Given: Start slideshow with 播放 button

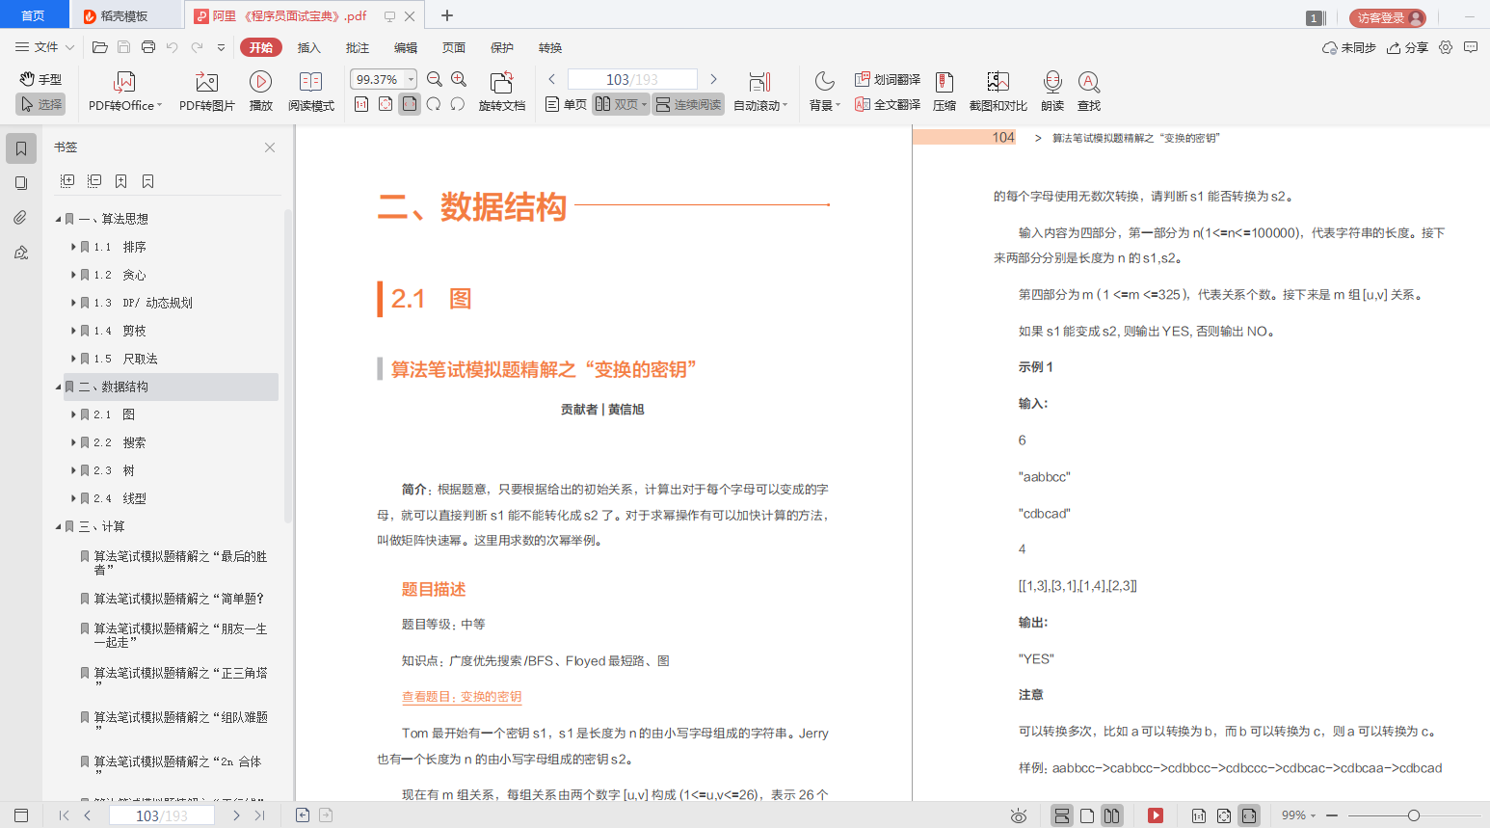Looking at the screenshot, I should (260, 93).
